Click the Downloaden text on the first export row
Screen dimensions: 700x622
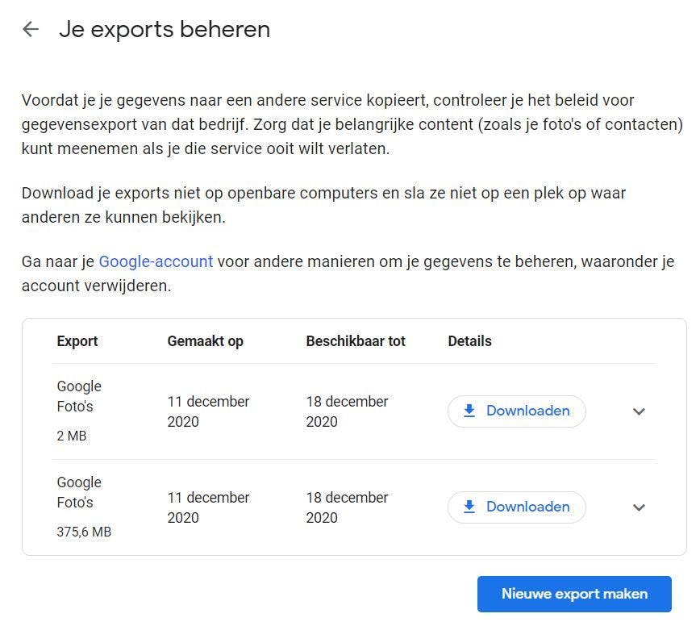(527, 411)
